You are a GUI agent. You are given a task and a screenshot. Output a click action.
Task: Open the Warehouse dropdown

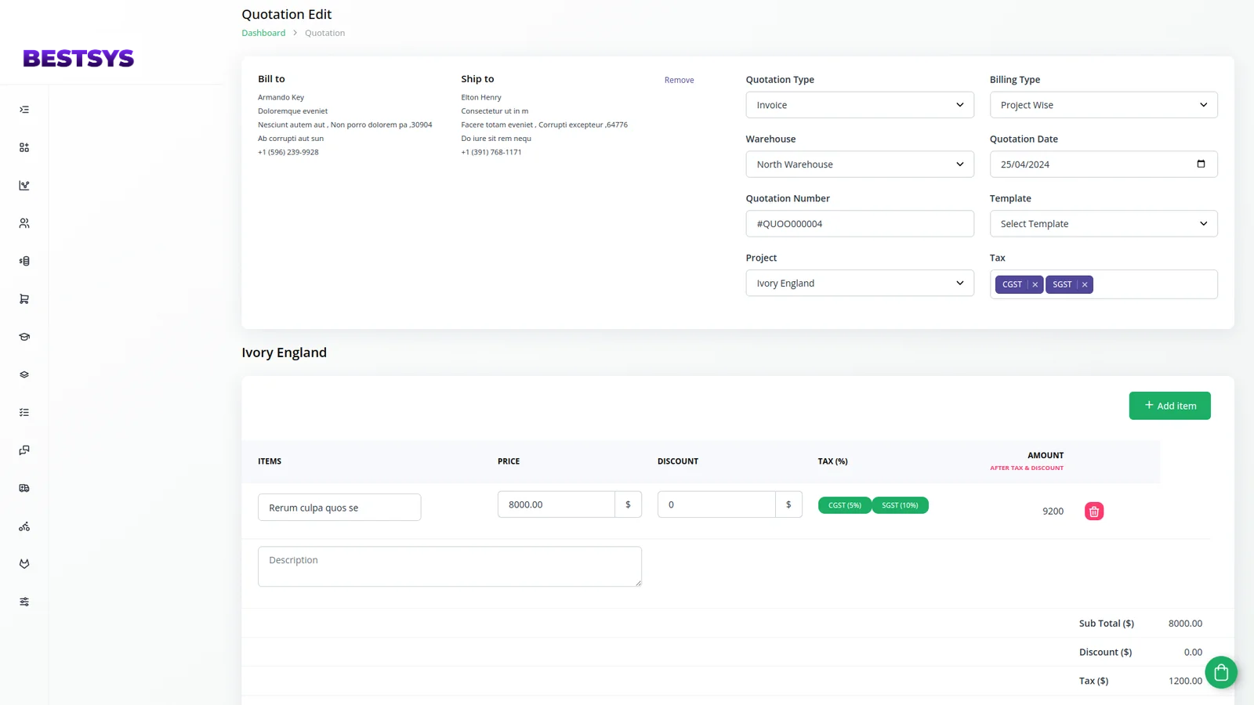(x=859, y=164)
